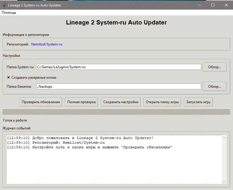
Task: Open the Помощь menu
Action: tap(9, 13)
